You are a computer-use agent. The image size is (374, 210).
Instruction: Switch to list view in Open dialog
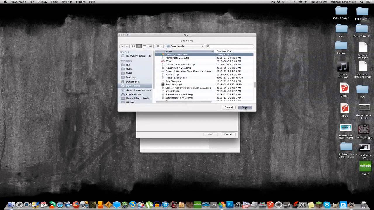click(x=139, y=46)
